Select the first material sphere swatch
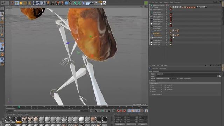 7,120
